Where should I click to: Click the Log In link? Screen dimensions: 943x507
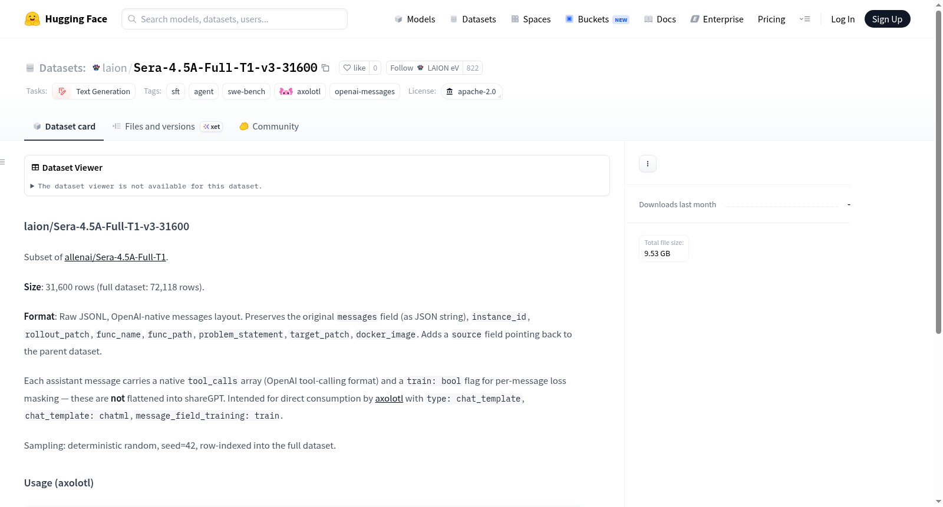coord(843,19)
